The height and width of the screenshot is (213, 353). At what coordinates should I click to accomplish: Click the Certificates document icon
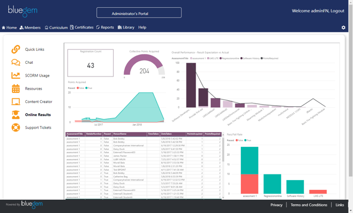(x=71, y=28)
